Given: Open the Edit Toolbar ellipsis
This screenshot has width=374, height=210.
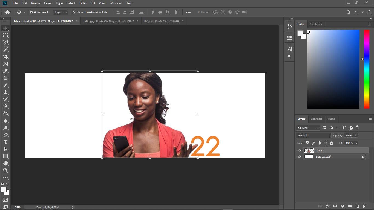Looking at the screenshot, I should click(5, 177).
